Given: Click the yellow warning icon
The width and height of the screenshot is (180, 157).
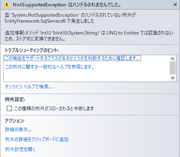Looking at the screenshot, I should tap(6, 5).
